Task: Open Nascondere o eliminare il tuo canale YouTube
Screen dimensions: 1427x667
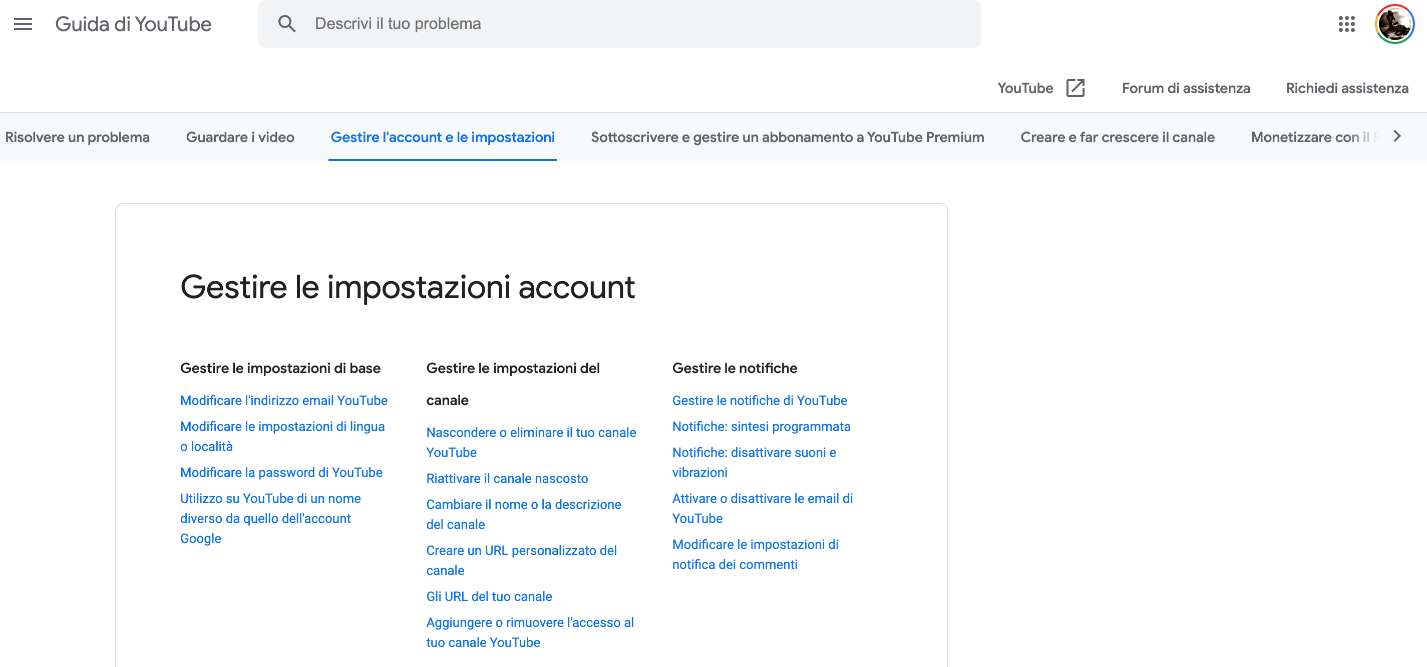Action: [531, 442]
